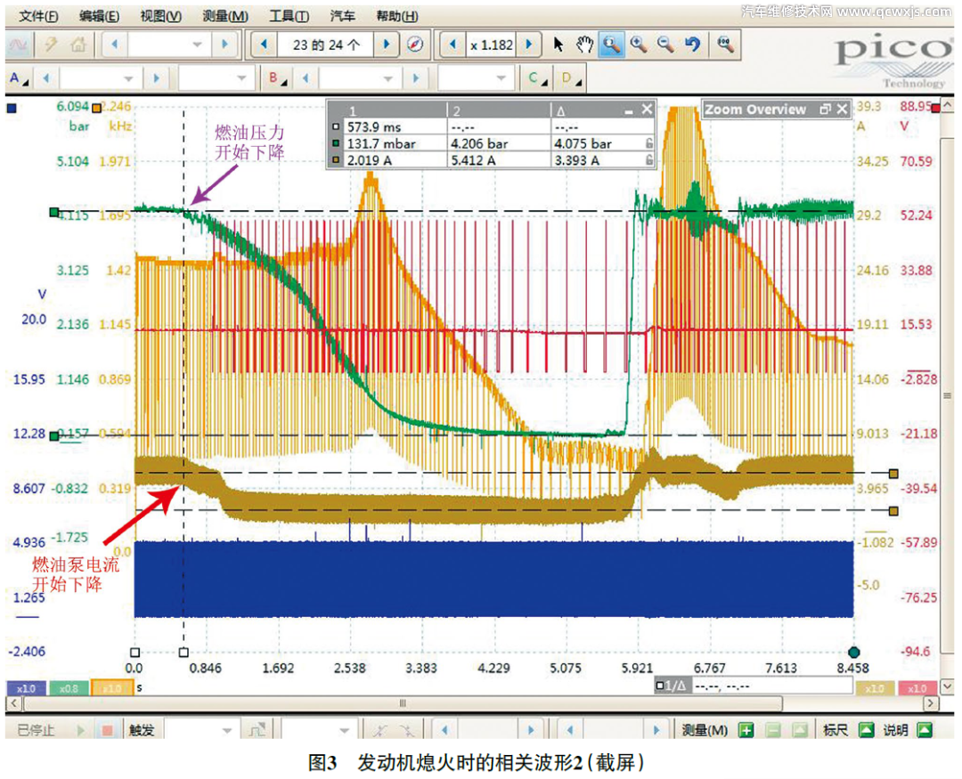The width and height of the screenshot is (962, 779).
Task: Select the arrow pointer selection tool
Action: click(x=558, y=45)
